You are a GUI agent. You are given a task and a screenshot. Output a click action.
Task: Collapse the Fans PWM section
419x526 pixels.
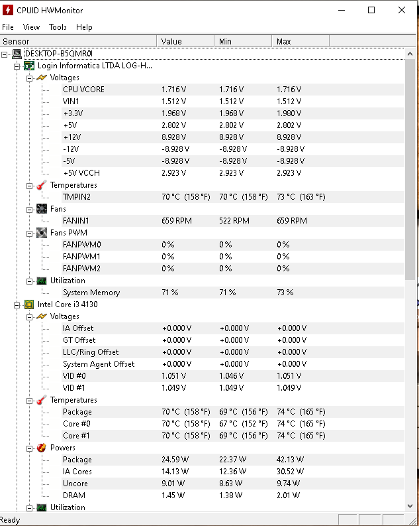tap(29, 233)
